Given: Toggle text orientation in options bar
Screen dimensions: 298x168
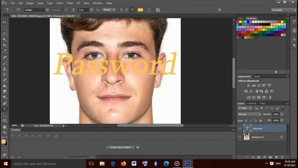Looking at the screenshot, I should [x=18, y=10].
